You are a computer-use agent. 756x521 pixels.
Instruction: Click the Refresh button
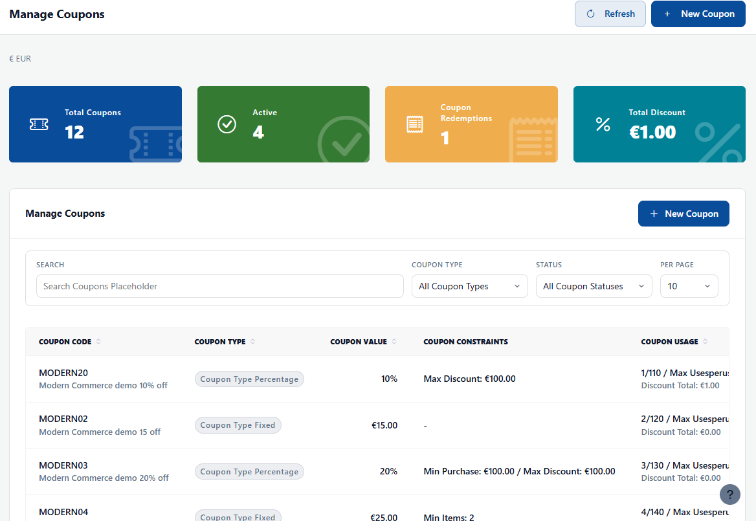coord(610,14)
